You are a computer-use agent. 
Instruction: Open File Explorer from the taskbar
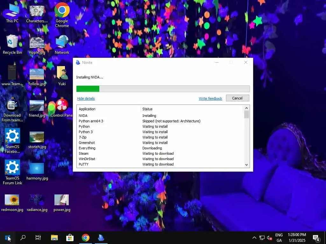(x=54, y=238)
